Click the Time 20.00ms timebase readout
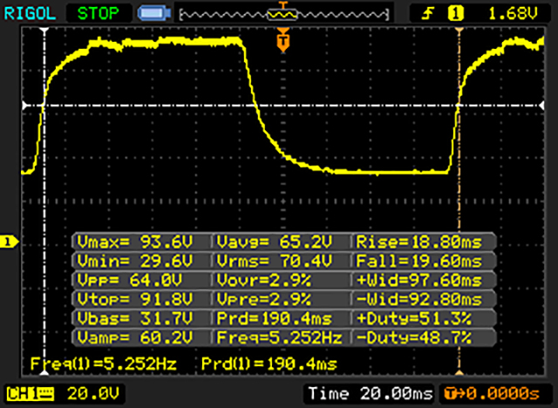Screen dimensions: 558x408 pyautogui.click(x=370, y=394)
